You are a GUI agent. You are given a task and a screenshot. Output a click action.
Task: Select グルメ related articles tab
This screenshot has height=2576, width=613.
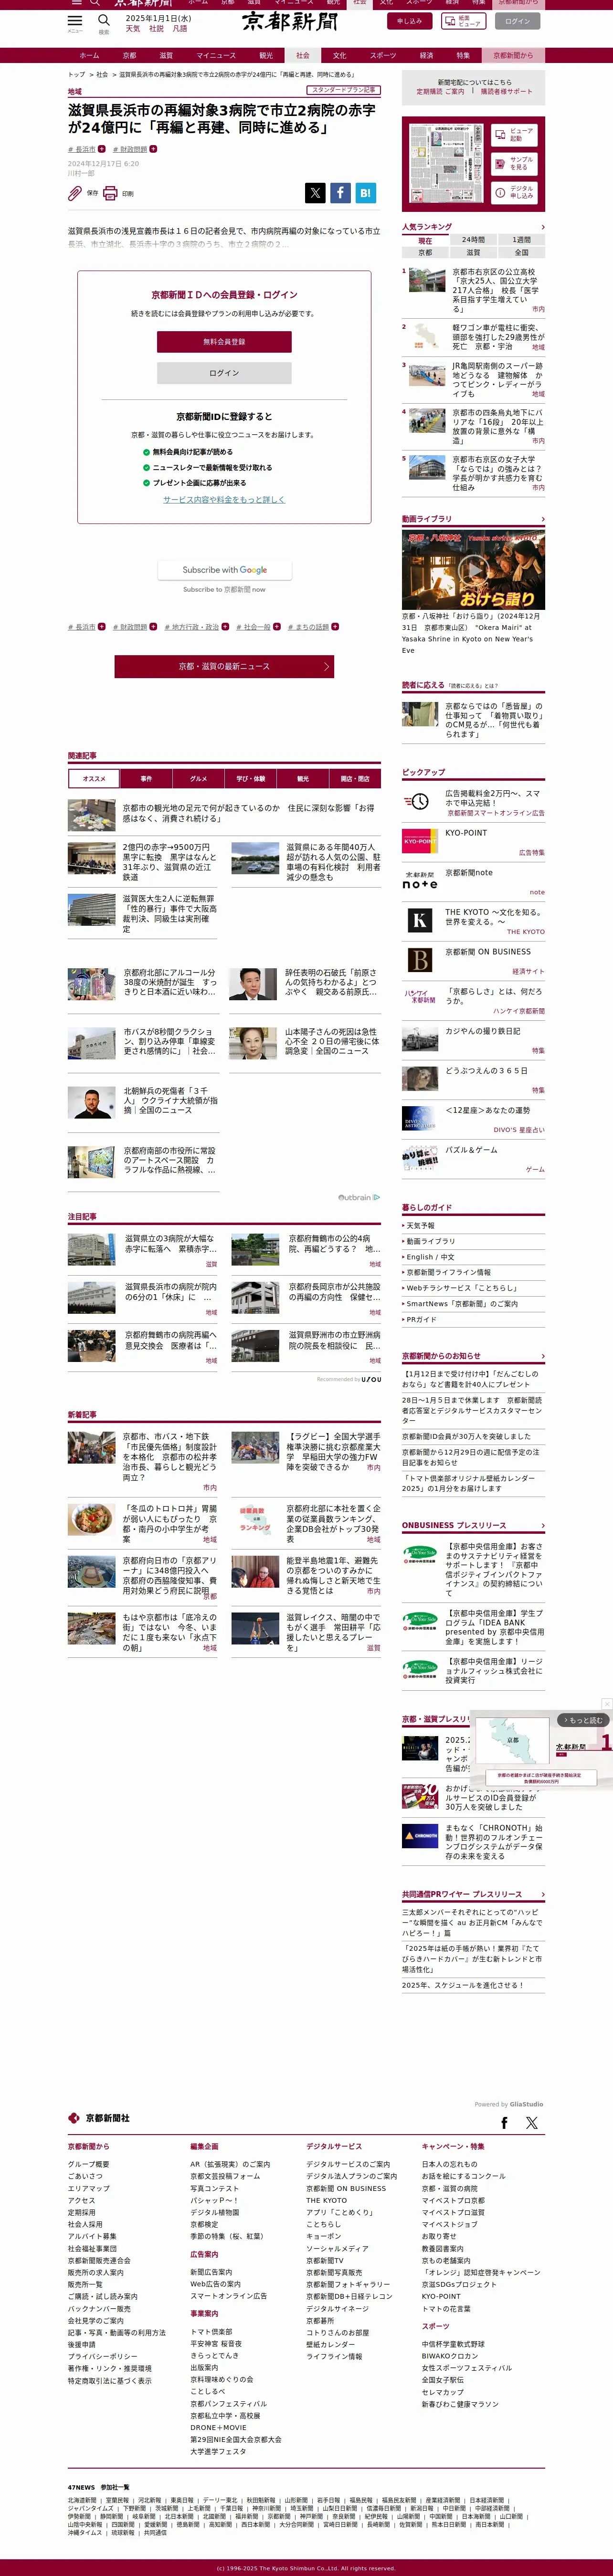coord(198,778)
